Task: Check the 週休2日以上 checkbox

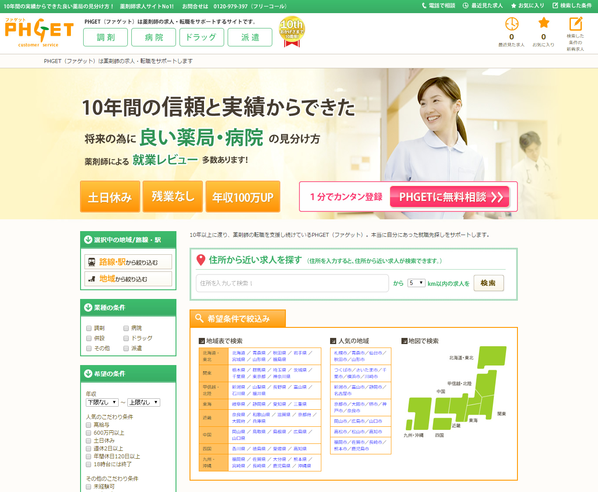Action: pos(89,449)
